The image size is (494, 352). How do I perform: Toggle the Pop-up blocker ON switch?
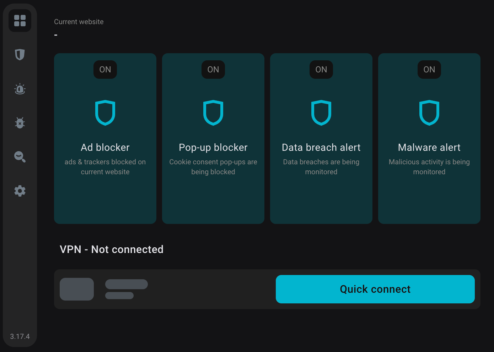[213, 70]
